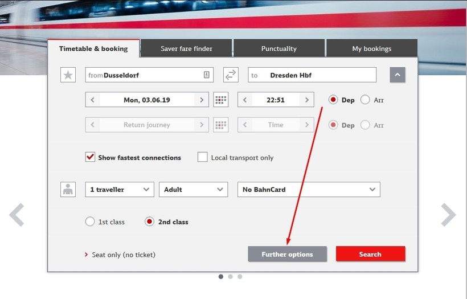
Task: Advance departure time with right arrow
Action: (307, 100)
